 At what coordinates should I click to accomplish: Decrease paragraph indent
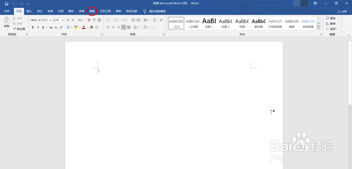(133, 20)
